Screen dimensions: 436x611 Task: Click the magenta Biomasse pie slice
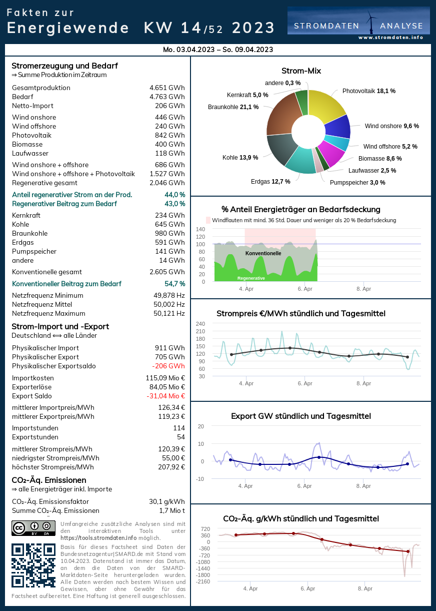(x=330, y=153)
